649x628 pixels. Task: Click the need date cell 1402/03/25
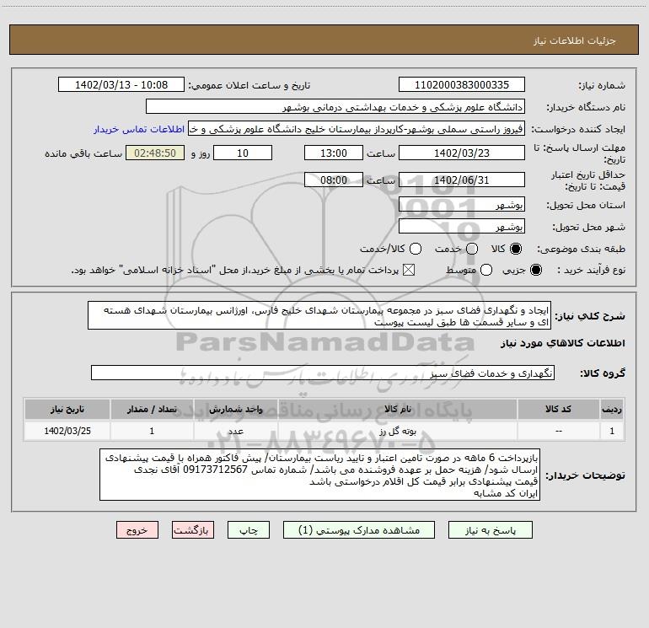tap(67, 431)
